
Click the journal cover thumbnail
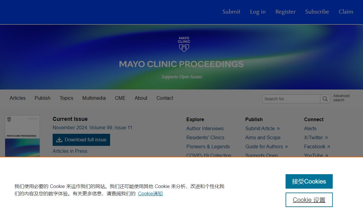22,136
